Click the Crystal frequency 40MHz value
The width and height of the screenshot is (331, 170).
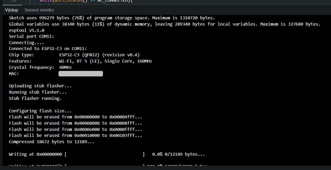click(65, 67)
